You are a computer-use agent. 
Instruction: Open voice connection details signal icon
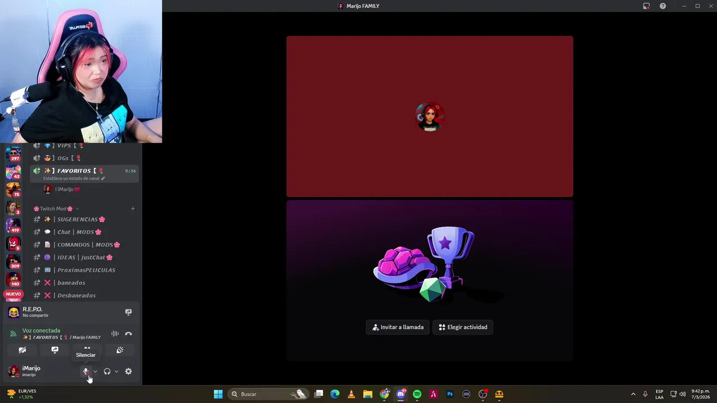[13, 334]
